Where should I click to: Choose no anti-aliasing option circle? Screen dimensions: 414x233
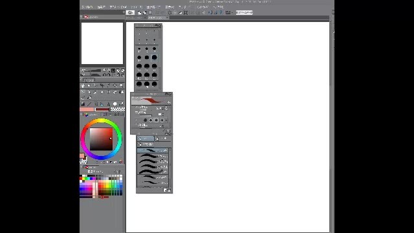pos(145,120)
